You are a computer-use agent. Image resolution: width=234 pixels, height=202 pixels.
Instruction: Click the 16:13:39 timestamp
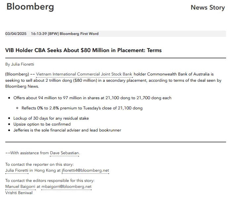tap(39, 34)
